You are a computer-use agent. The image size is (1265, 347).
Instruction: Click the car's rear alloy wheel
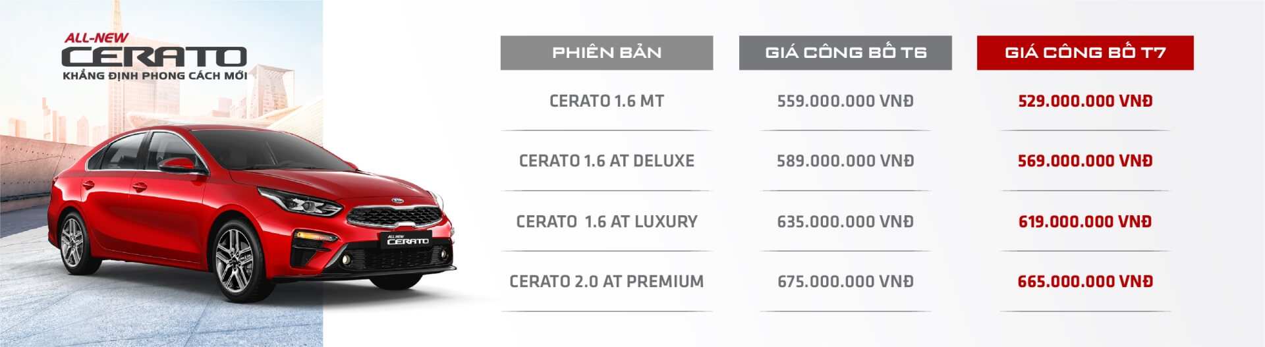72,242
